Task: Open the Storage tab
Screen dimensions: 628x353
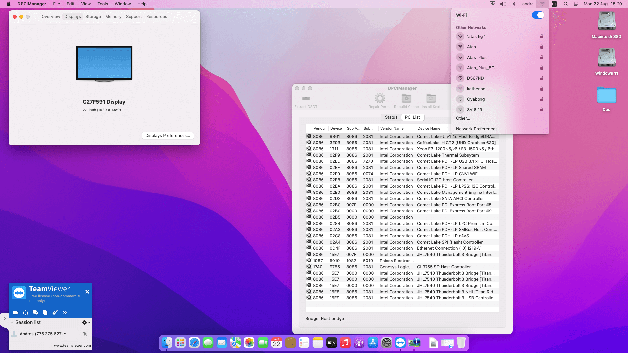Action: (93, 17)
